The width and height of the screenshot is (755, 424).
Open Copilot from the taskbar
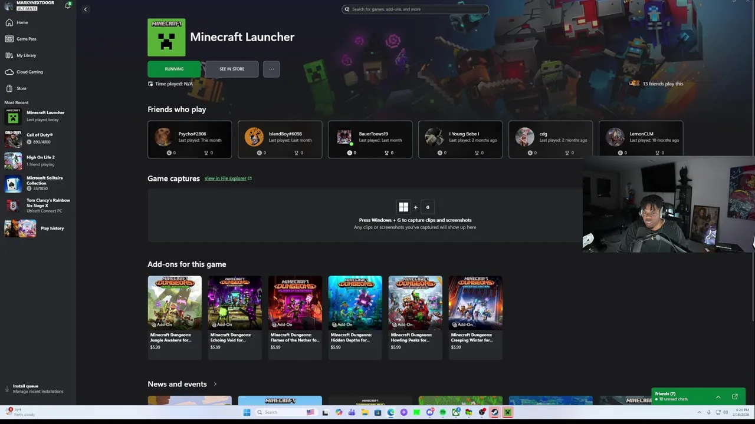[339, 412]
